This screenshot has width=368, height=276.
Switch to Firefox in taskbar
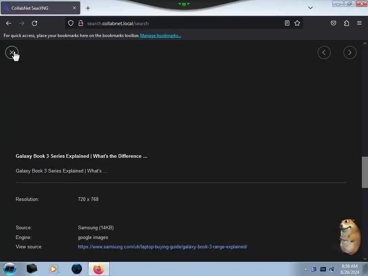[99, 269]
